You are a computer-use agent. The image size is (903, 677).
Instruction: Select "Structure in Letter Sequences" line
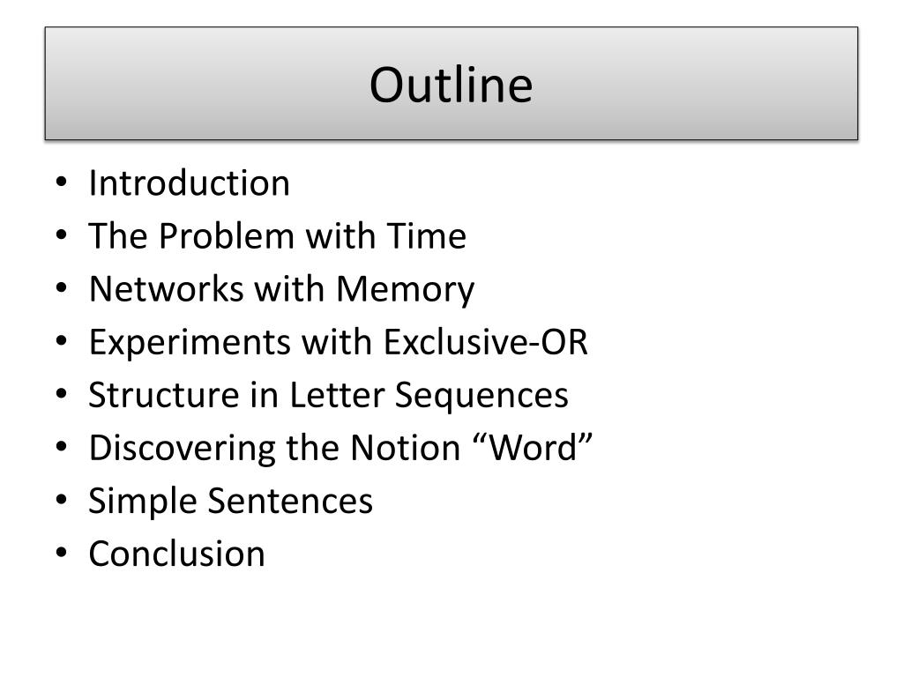tap(328, 396)
